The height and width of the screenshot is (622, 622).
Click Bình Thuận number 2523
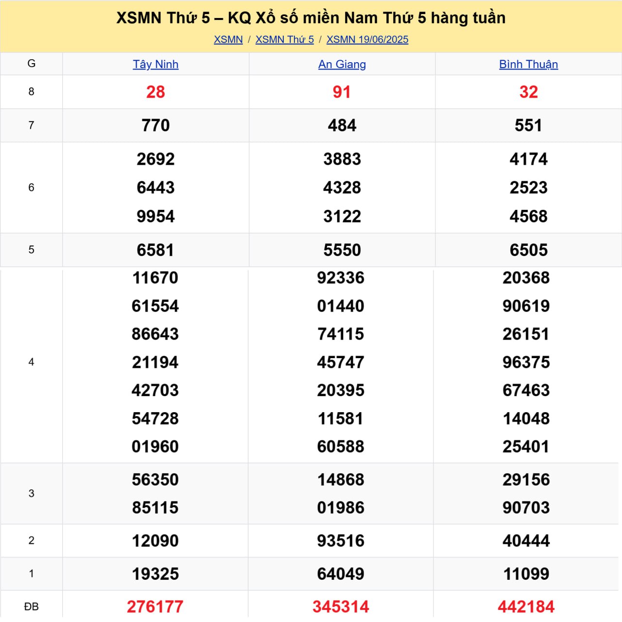pyautogui.click(x=529, y=188)
